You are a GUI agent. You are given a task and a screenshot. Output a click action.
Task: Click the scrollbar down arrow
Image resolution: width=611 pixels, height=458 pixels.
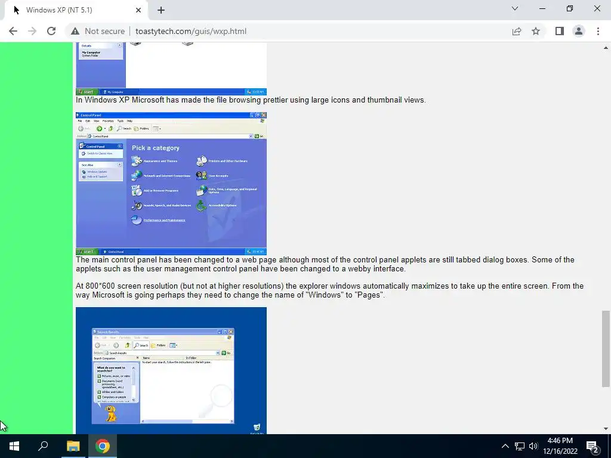[x=606, y=429]
